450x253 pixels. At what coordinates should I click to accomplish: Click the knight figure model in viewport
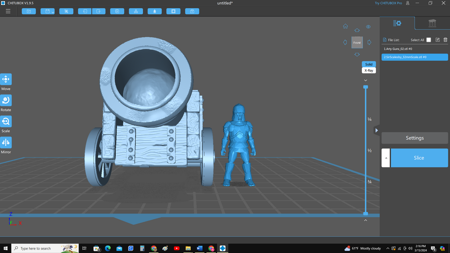pos(239,145)
